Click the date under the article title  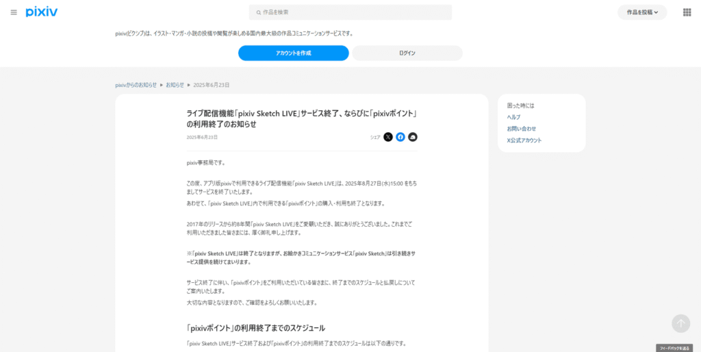click(202, 138)
